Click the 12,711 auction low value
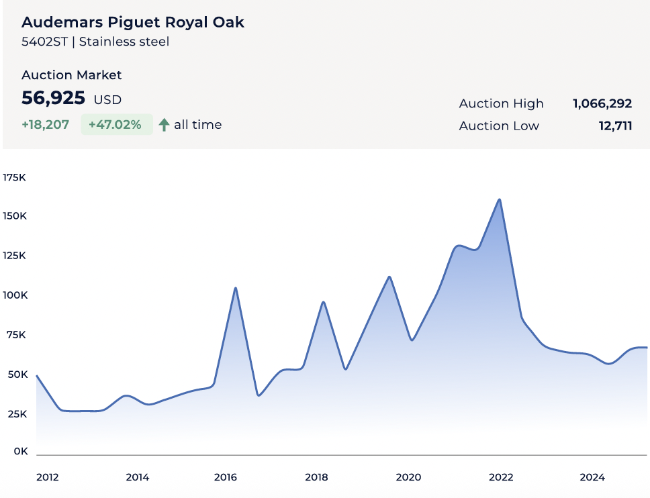This screenshot has width=650, height=498. click(x=615, y=126)
